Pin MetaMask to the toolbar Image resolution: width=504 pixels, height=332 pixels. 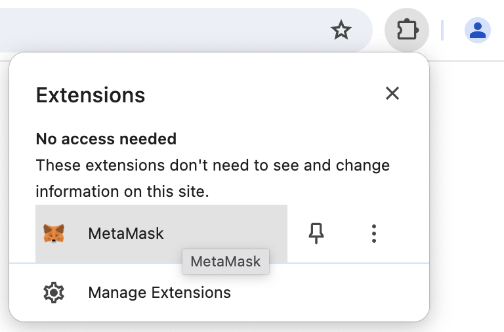(x=317, y=233)
